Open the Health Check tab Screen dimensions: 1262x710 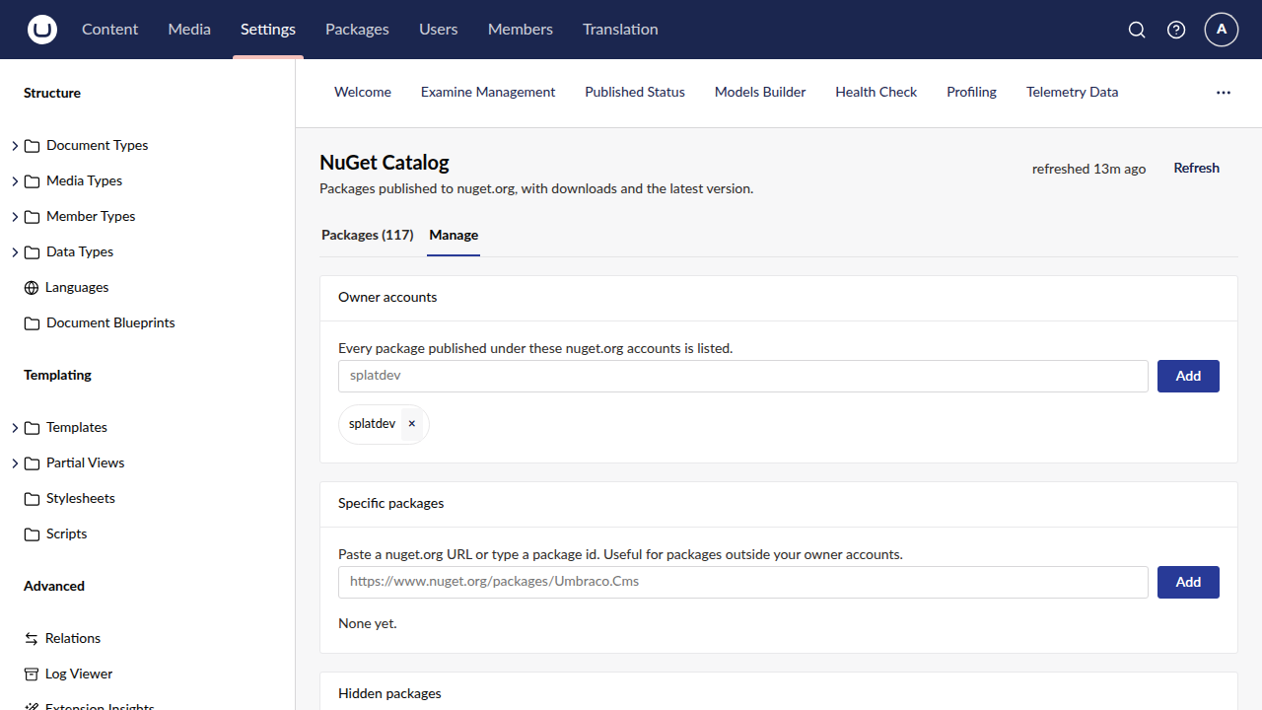876,93
